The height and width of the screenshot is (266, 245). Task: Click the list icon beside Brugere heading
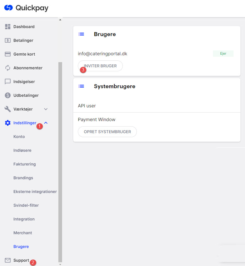81,34
